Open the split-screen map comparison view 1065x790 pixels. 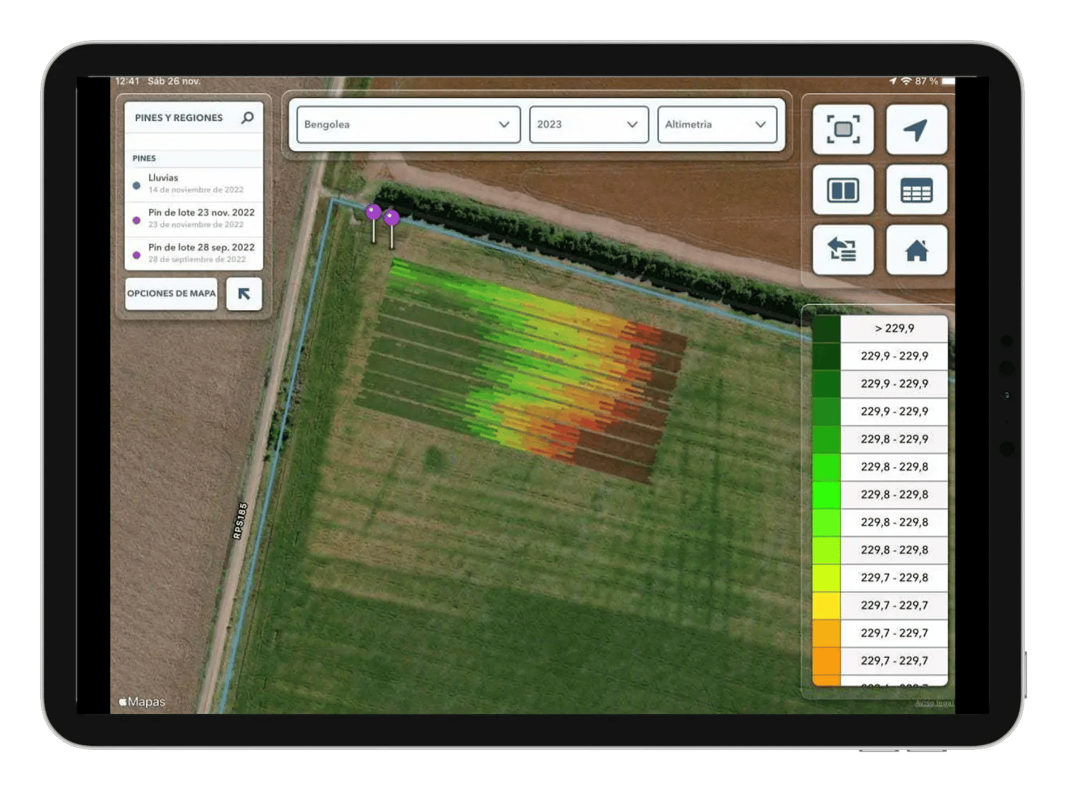point(842,190)
